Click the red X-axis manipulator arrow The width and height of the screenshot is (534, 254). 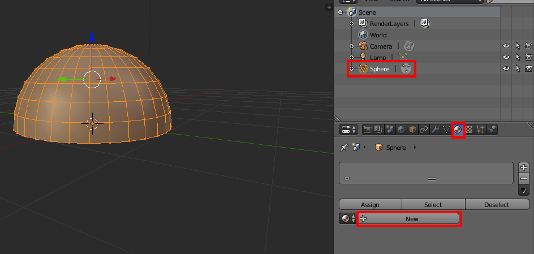point(111,79)
